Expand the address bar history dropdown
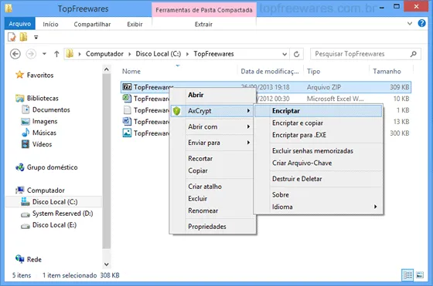 point(285,54)
